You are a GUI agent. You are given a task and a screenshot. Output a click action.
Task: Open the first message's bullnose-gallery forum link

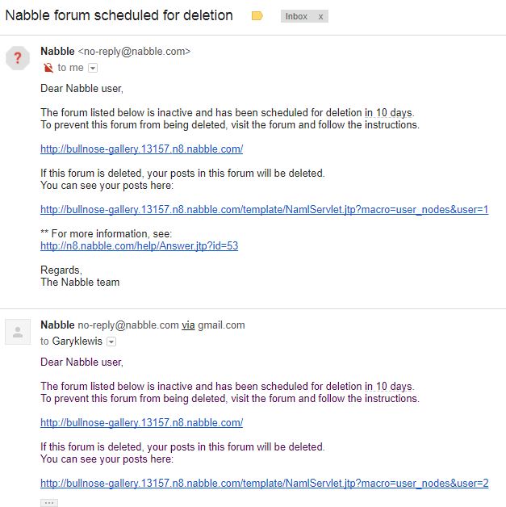coord(141,149)
